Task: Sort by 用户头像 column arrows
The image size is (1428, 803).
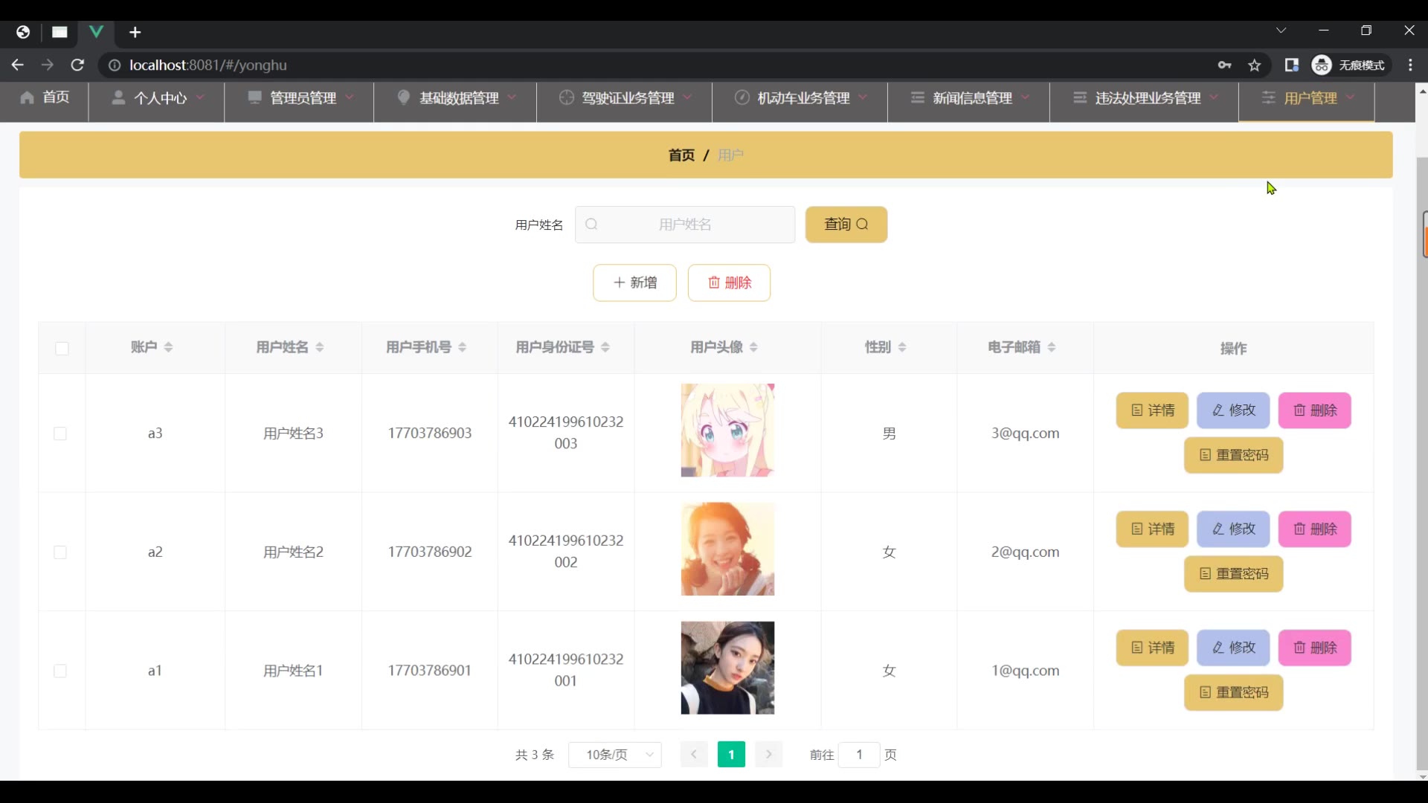Action: 753,347
